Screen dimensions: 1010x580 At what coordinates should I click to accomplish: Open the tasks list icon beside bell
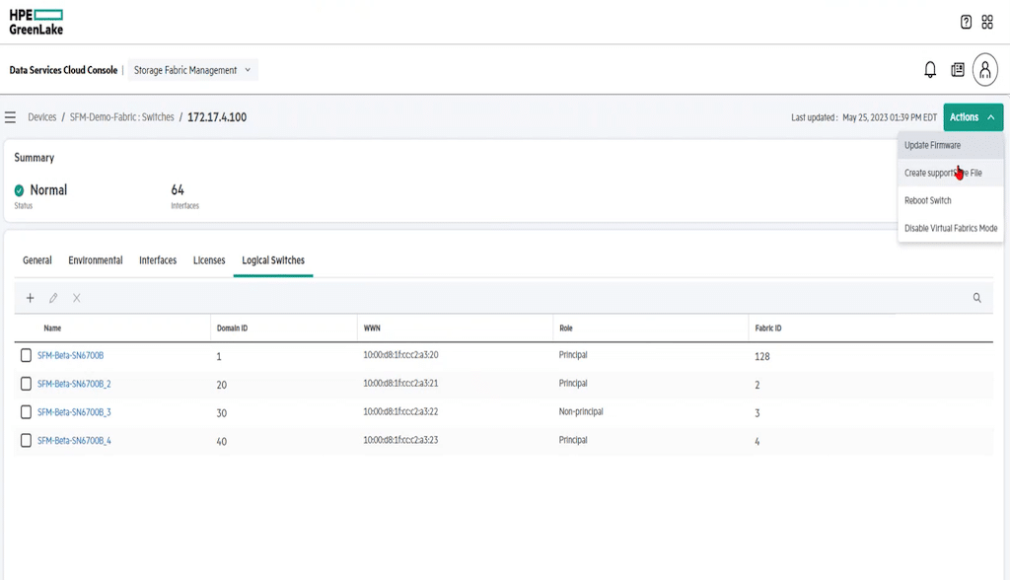[957, 70]
